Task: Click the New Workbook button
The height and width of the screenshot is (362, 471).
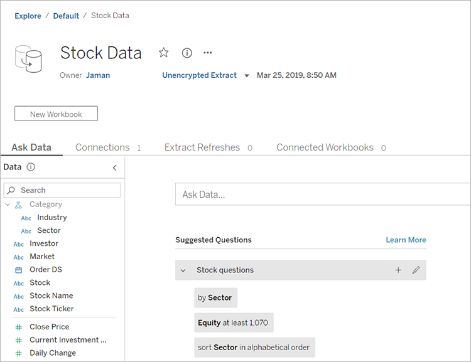Action: coord(56,114)
